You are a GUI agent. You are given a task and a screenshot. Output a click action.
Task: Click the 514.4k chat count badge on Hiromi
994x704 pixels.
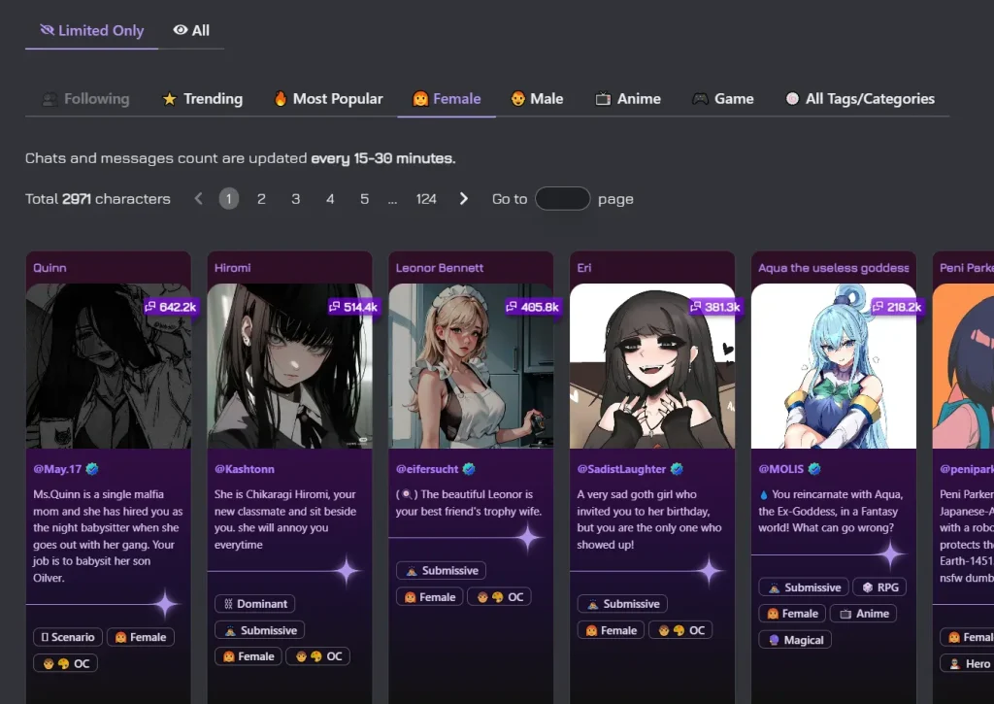click(x=353, y=307)
